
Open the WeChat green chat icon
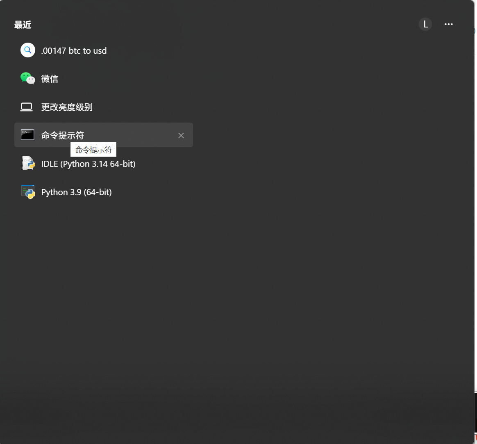click(28, 78)
